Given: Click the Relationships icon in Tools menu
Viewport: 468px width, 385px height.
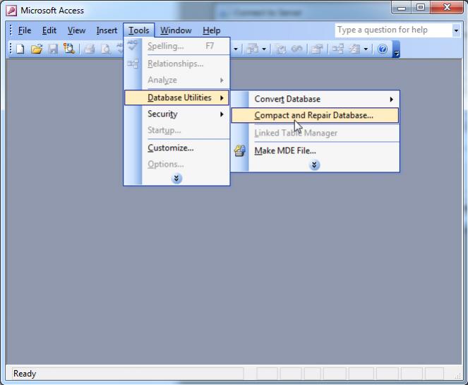Looking at the screenshot, I should (133, 64).
